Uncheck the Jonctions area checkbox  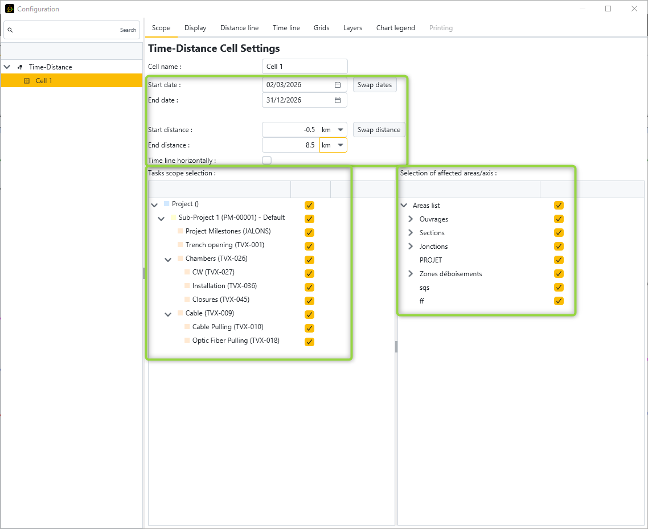[559, 247]
